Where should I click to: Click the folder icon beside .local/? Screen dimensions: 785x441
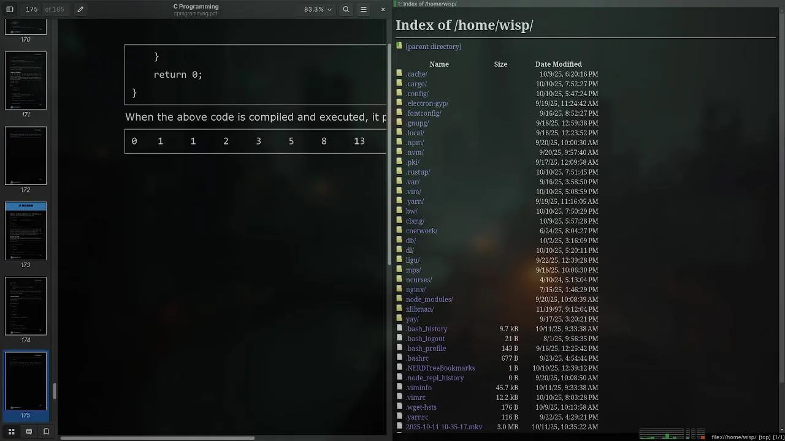tap(399, 132)
